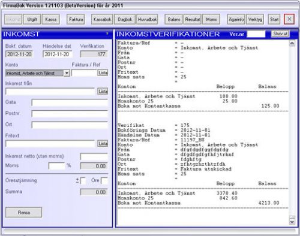Click the Gata input field
The height and width of the screenshot is (236, 300).
point(70,103)
